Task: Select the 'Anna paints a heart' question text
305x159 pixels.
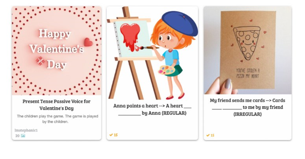Action: (x=152, y=109)
